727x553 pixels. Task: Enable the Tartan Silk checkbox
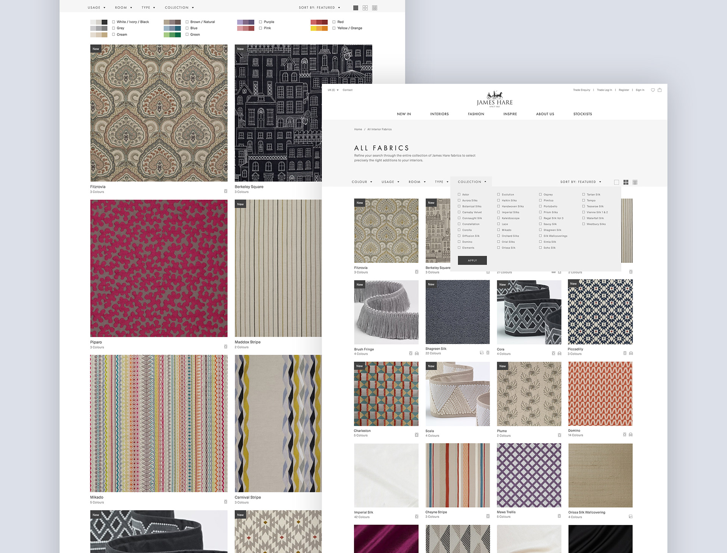583,194
